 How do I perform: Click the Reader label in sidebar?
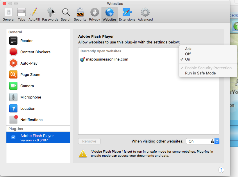[26, 41]
